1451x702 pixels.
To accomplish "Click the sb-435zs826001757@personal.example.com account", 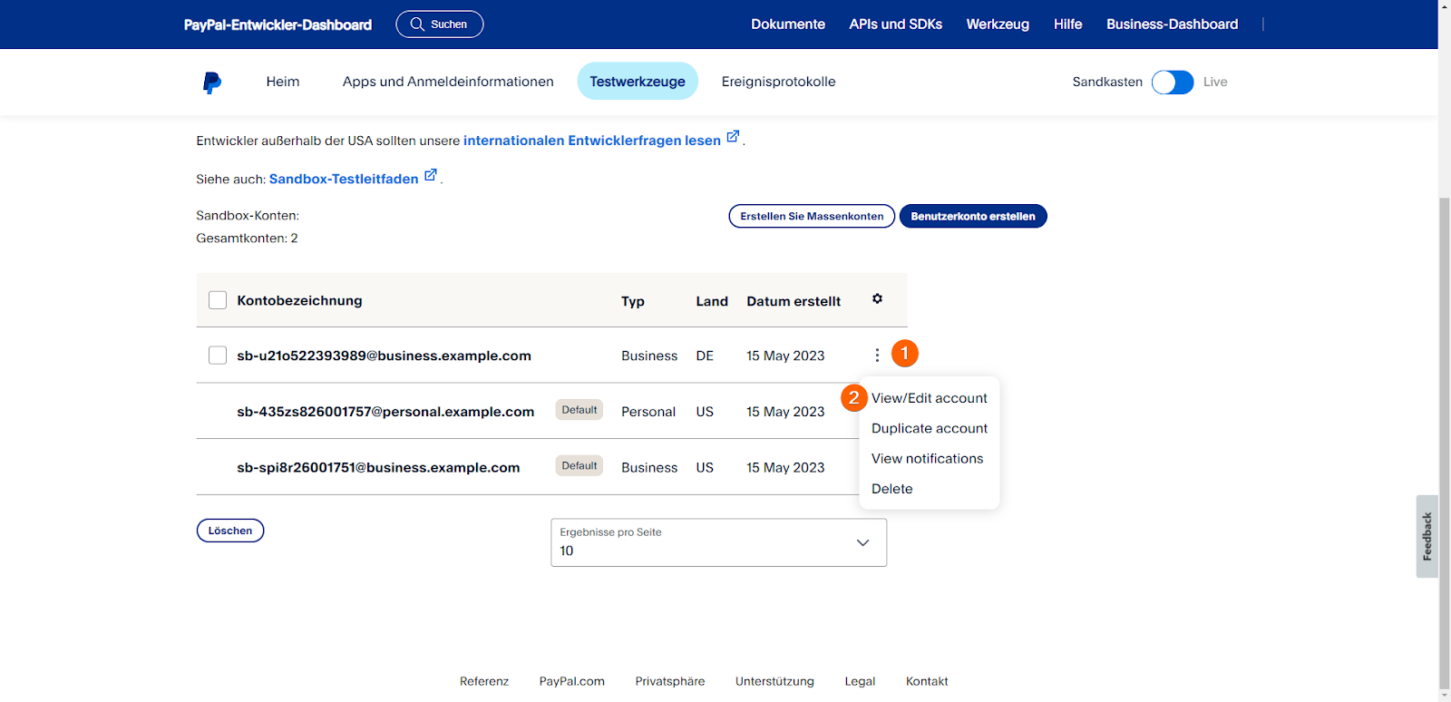I will 385,412.
